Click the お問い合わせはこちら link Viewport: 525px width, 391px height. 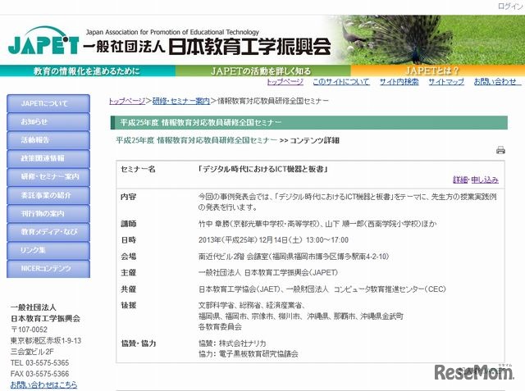[x=43, y=384]
